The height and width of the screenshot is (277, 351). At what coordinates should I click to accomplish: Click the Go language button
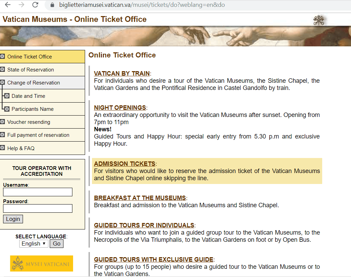[x=57, y=243]
